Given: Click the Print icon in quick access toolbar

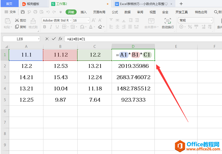Looking at the screenshot, I should pyautogui.click(x=35, y=12).
